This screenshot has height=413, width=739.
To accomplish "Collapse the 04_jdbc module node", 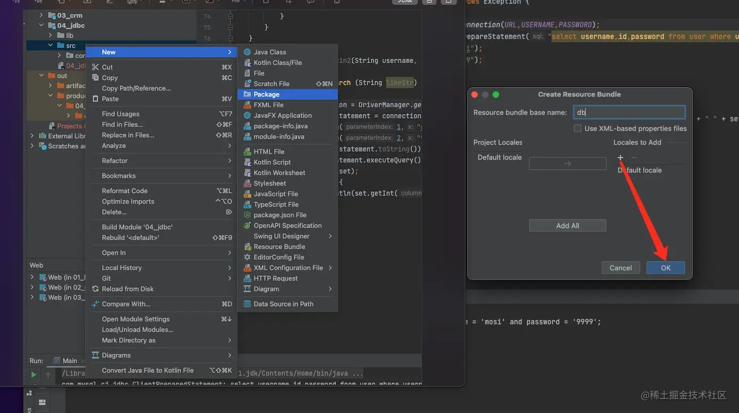I will [x=41, y=26].
